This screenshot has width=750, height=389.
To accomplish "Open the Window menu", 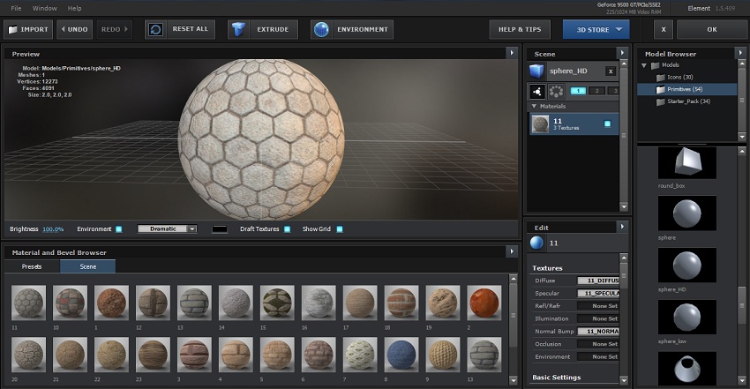I will [44, 8].
